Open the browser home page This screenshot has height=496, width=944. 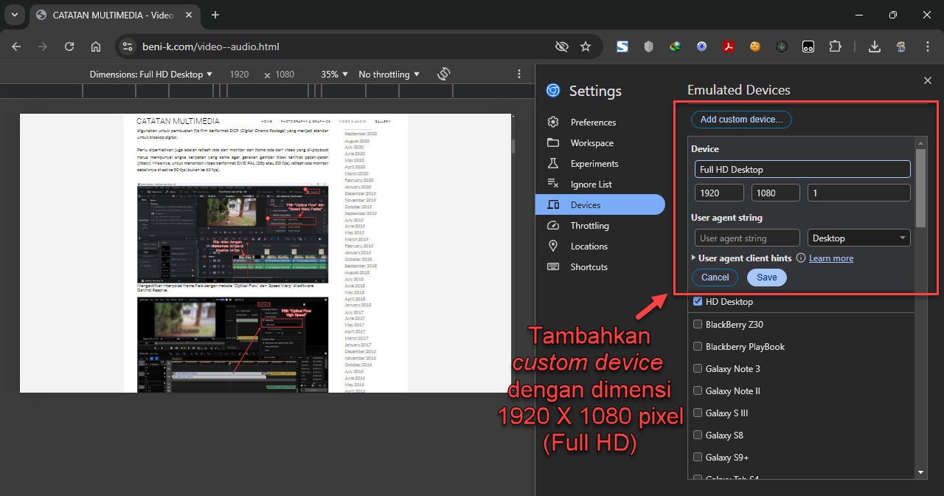tap(96, 46)
